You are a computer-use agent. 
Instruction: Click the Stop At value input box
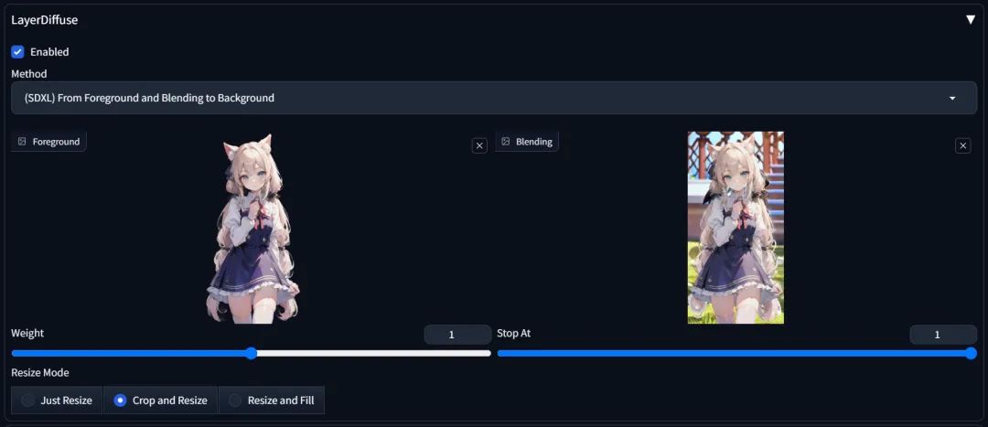tap(943, 335)
